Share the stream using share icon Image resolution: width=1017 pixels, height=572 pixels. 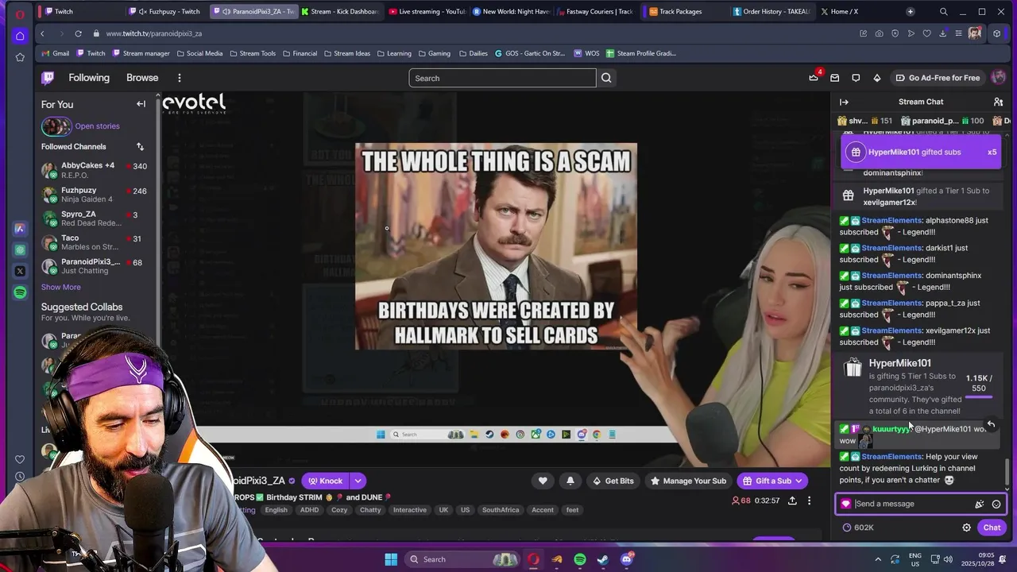click(792, 500)
